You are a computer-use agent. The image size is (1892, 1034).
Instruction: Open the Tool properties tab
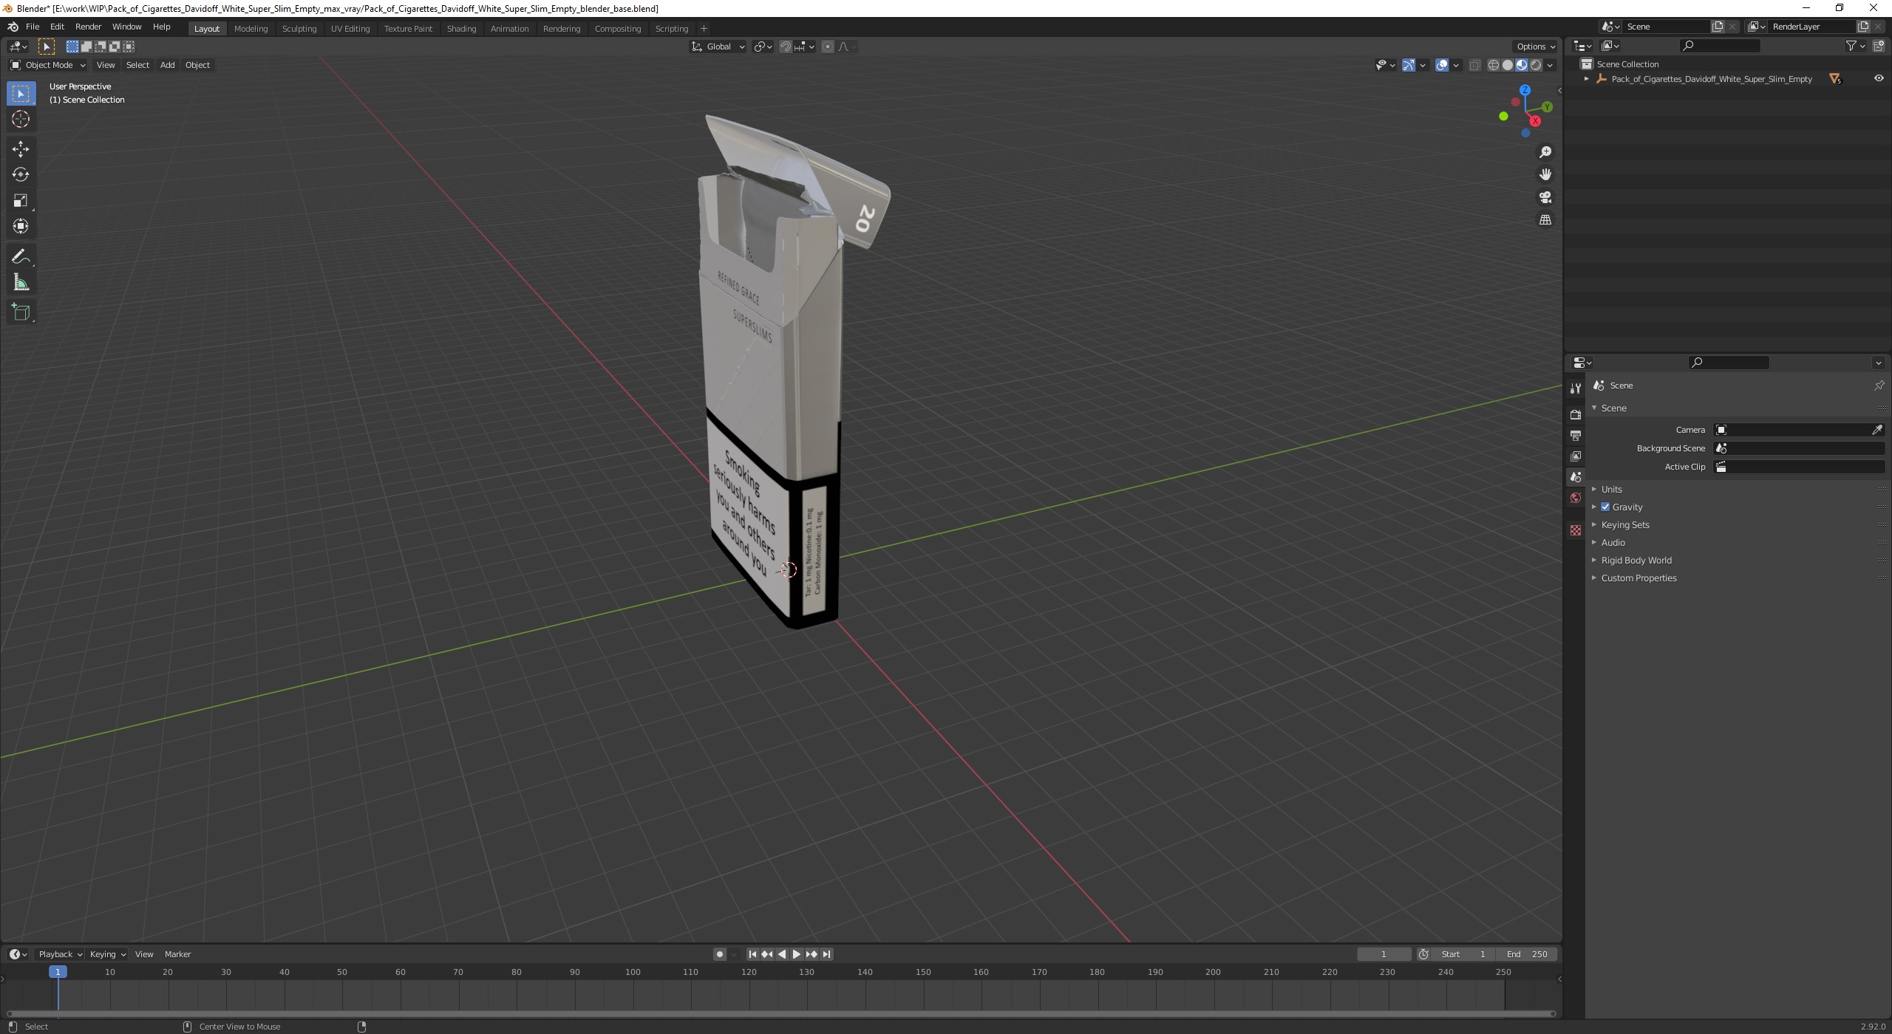tap(1575, 388)
